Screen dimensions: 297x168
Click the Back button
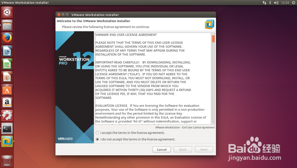183,150
